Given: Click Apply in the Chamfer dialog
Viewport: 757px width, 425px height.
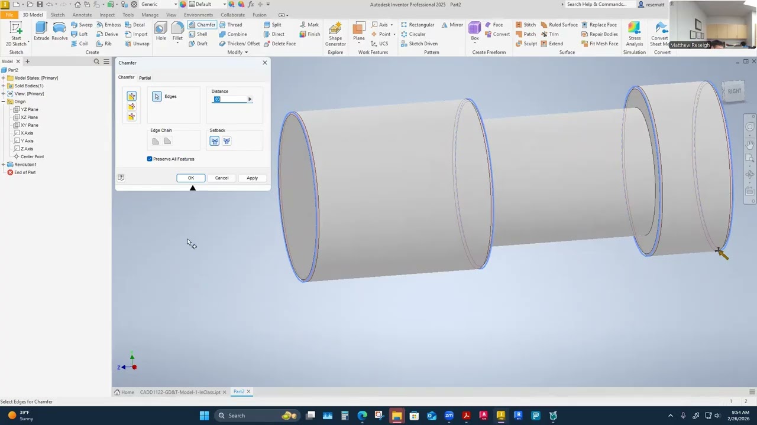Looking at the screenshot, I should point(252,178).
